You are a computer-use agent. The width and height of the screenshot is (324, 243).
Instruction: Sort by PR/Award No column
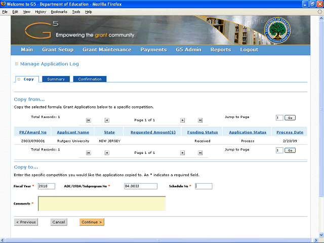pyautogui.click(x=33, y=132)
